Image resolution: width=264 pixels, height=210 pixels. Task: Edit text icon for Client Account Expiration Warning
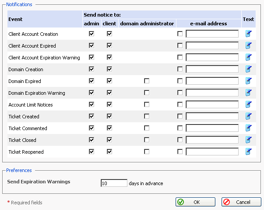click(248, 57)
